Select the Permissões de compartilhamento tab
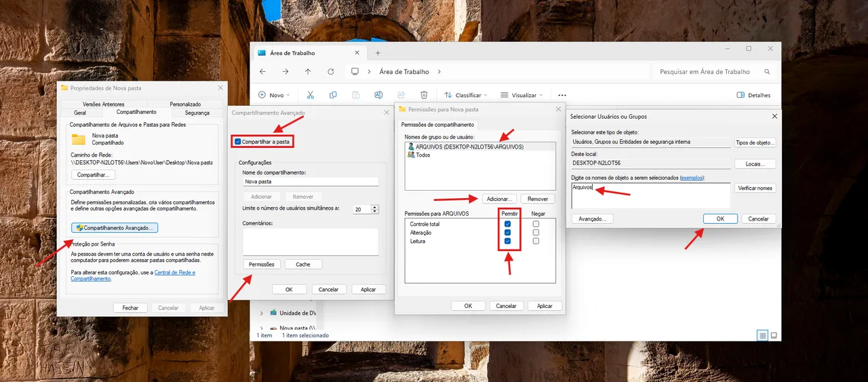The width and height of the screenshot is (868, 382). click(437, 125)
